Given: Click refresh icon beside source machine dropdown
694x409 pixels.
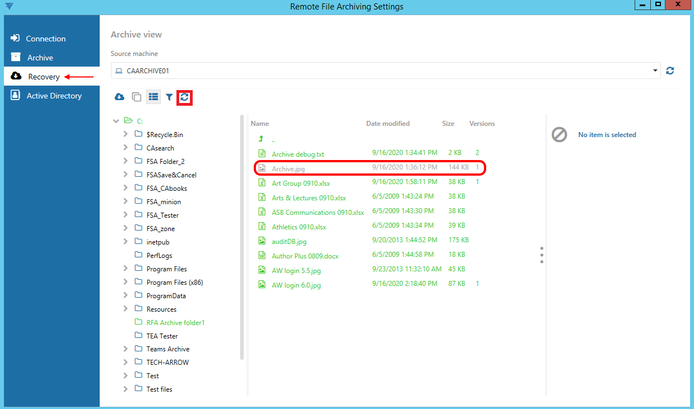Looking at the screenshot, I should tap(670, 70).
